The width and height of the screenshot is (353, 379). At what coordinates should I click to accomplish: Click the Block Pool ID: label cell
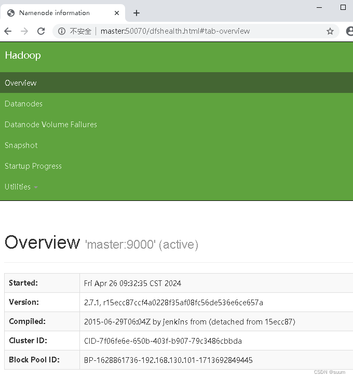click(42, 360)
